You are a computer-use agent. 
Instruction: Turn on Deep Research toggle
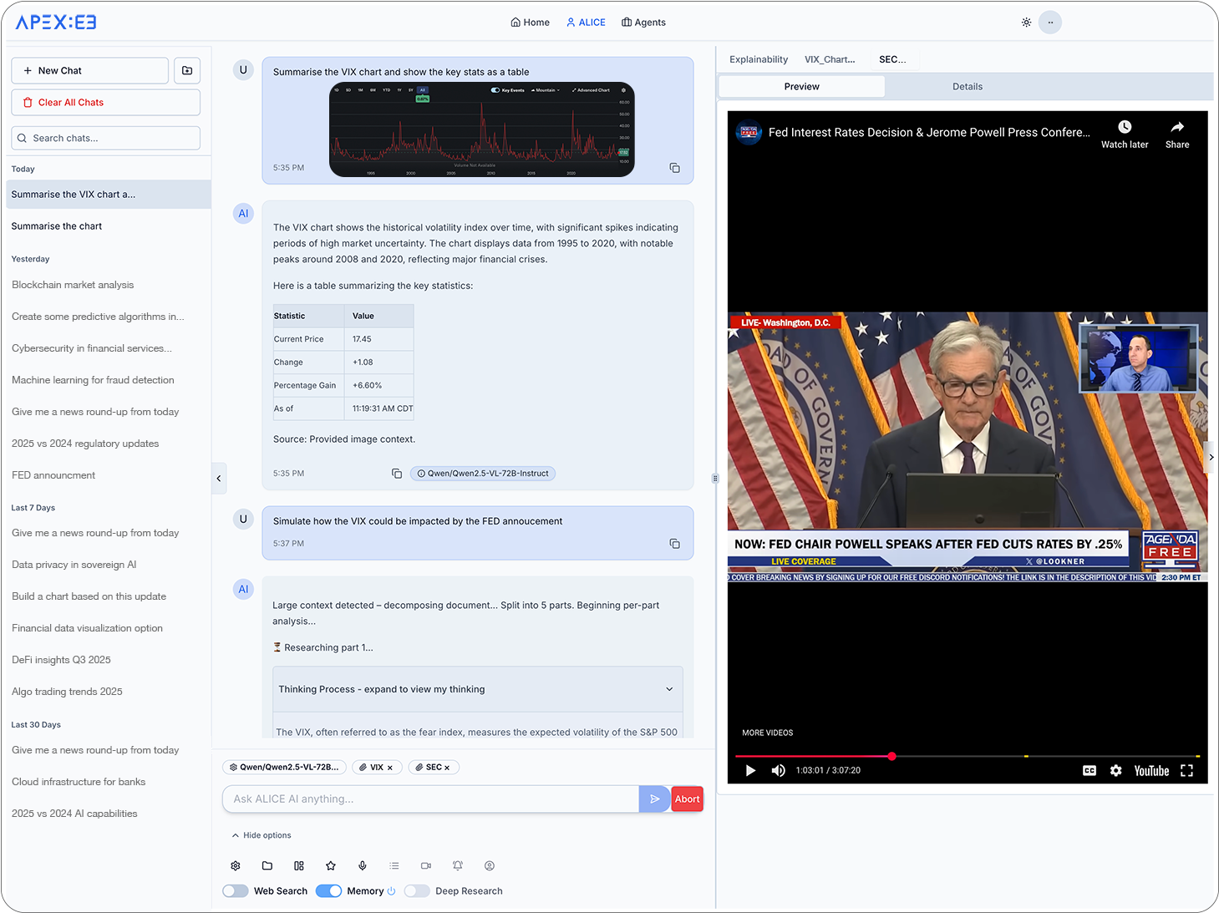click(417, 891)
